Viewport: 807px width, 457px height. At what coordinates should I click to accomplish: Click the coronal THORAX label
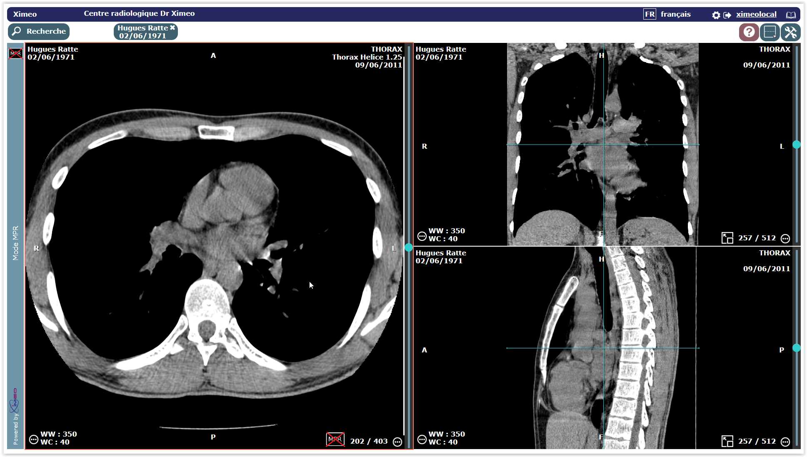coord(775,49)
